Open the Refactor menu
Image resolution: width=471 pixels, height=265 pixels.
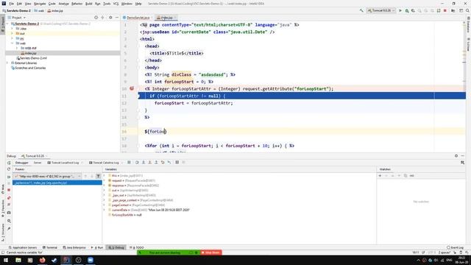[x=77, y=4]
